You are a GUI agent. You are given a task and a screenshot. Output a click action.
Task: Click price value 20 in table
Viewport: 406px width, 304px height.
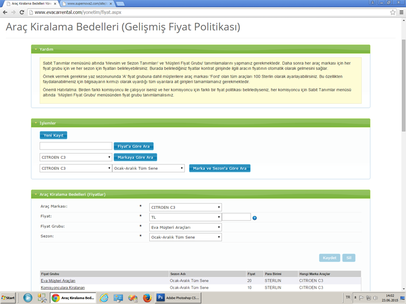coord(249,281)
